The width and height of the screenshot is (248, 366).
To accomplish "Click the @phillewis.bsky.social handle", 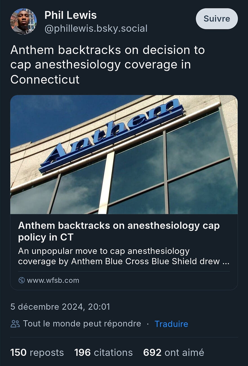I will click(x=96, y=28).
